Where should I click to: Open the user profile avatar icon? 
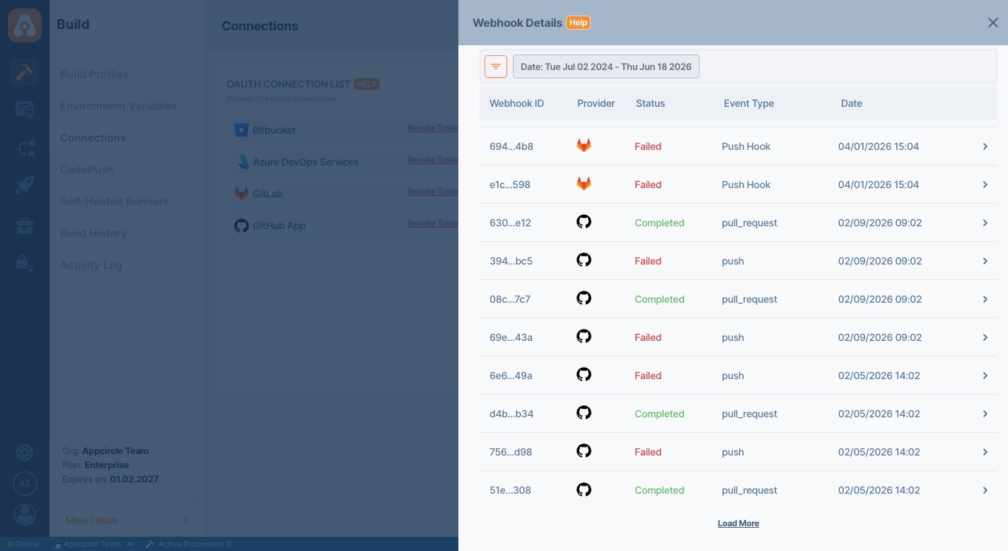[x=25, y=515]
